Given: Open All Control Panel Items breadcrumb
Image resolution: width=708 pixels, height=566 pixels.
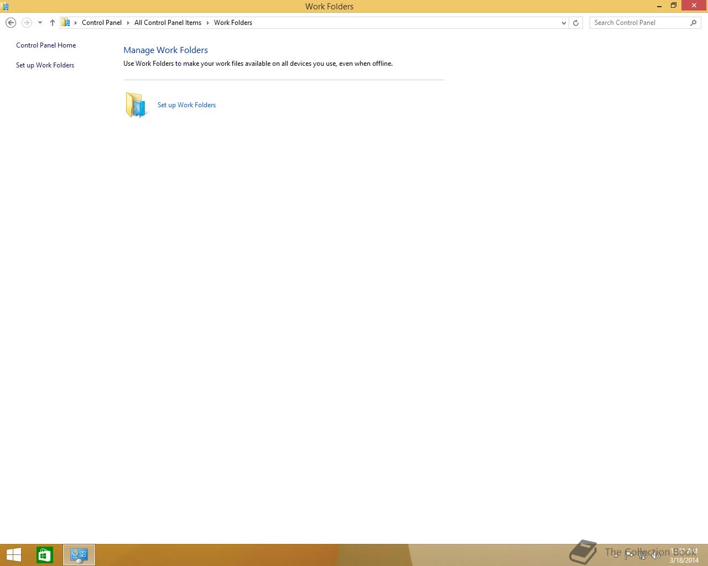Looking at the screenshot, I should tap(168, 23).
